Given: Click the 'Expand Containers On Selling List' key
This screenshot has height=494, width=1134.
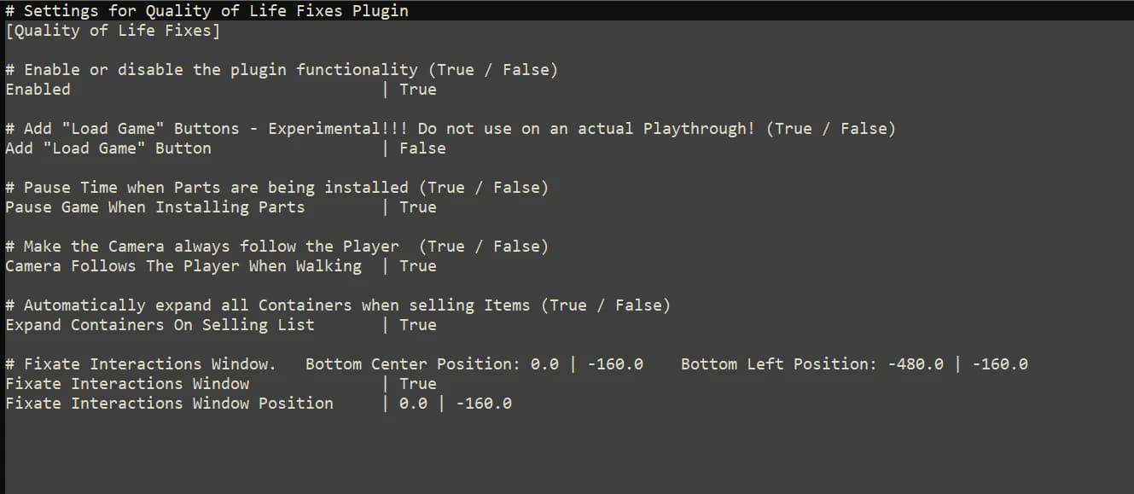Looking at the screenshot, I should click(160, 325).
